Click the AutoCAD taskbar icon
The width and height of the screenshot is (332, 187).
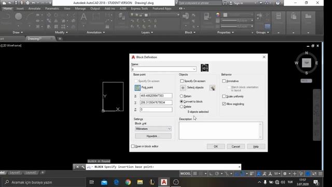pyautogui.click(x=164, y=182)
